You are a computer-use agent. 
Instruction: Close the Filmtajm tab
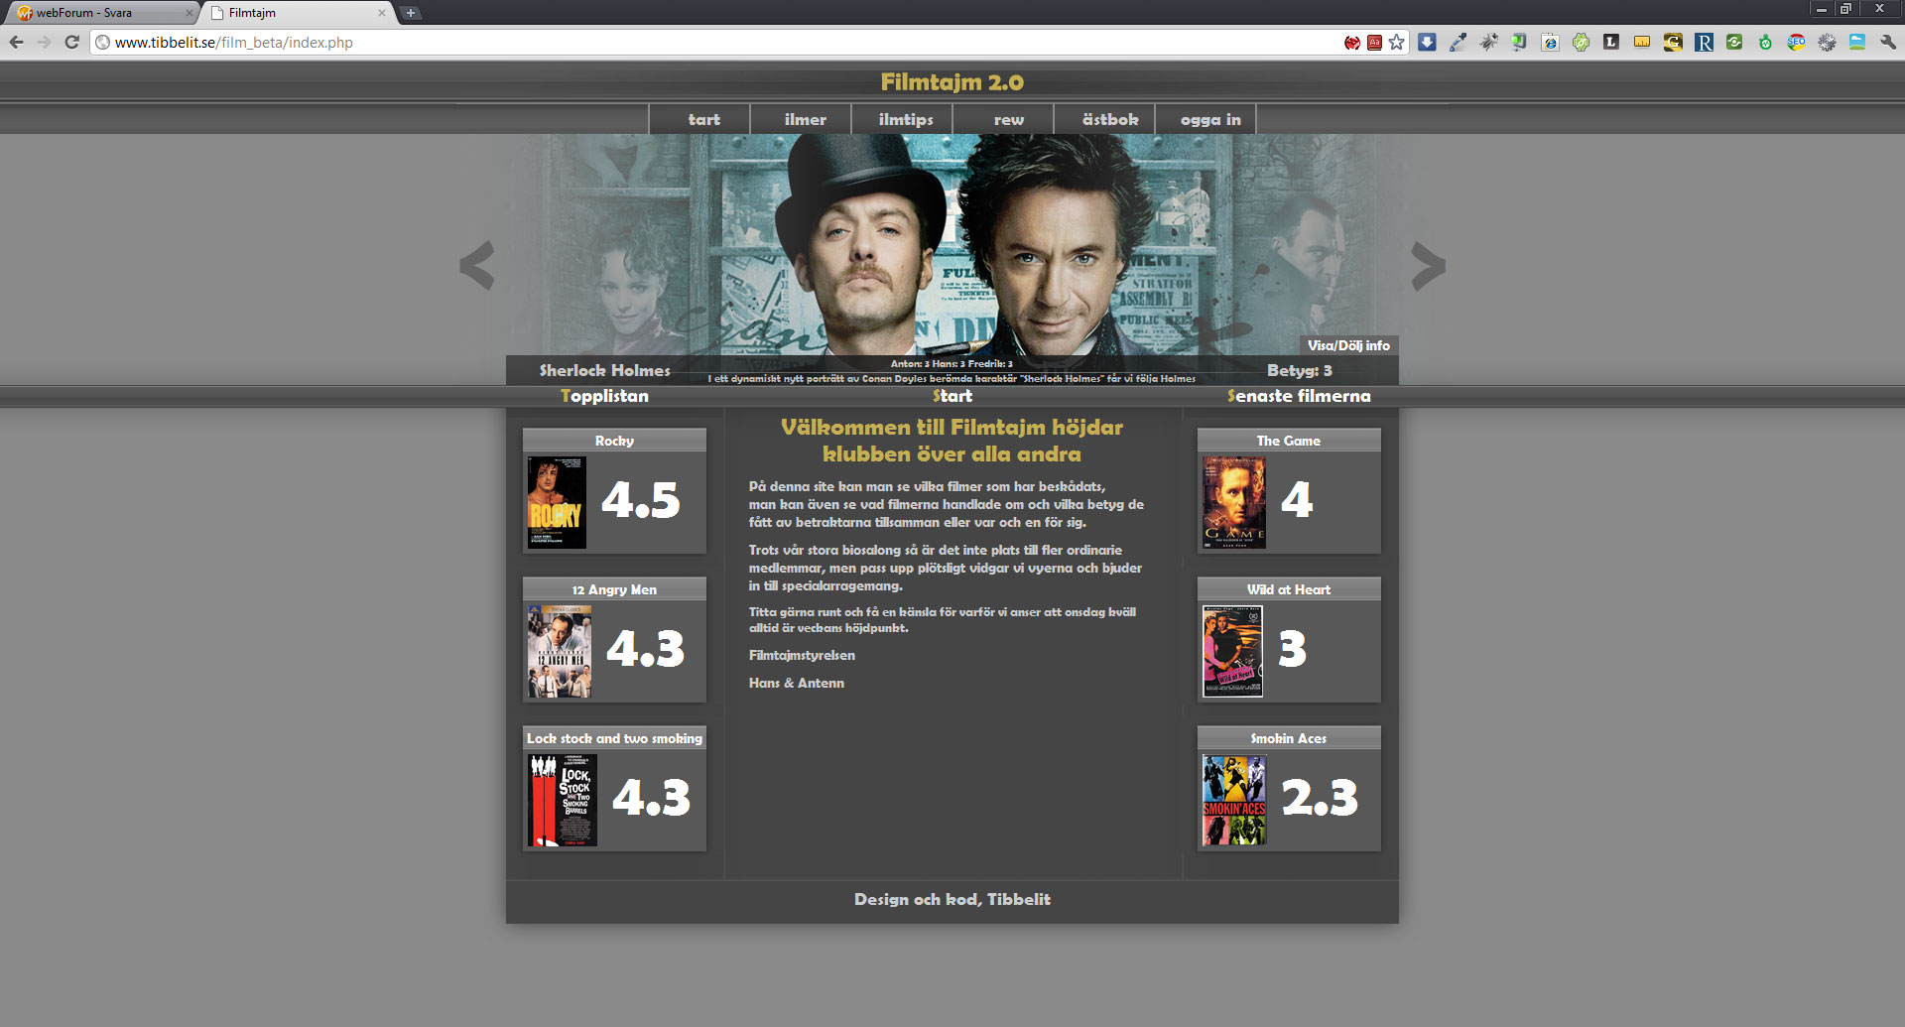coord(382,13)
